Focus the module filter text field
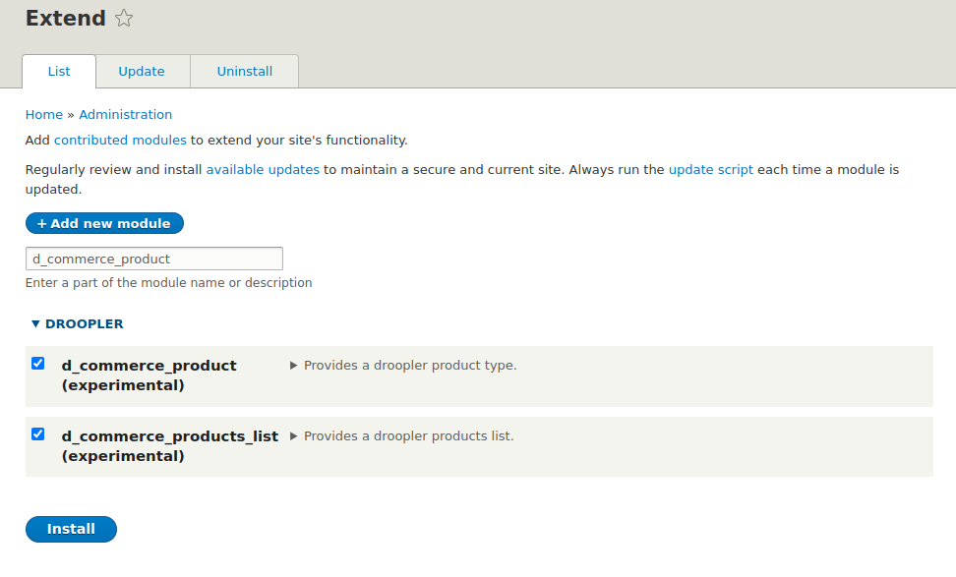The height and width of the screenshot is (577, 956). 154,259
